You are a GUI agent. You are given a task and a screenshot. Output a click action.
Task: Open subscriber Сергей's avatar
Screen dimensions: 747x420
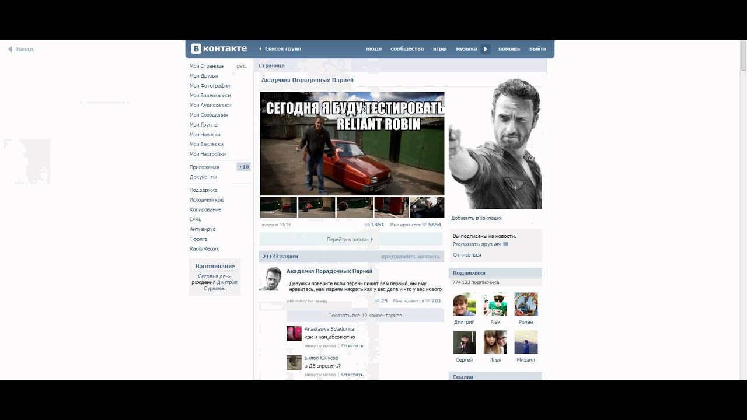click(x=465, y=342)
